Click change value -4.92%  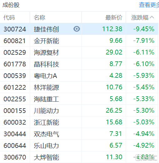(144, 145)
